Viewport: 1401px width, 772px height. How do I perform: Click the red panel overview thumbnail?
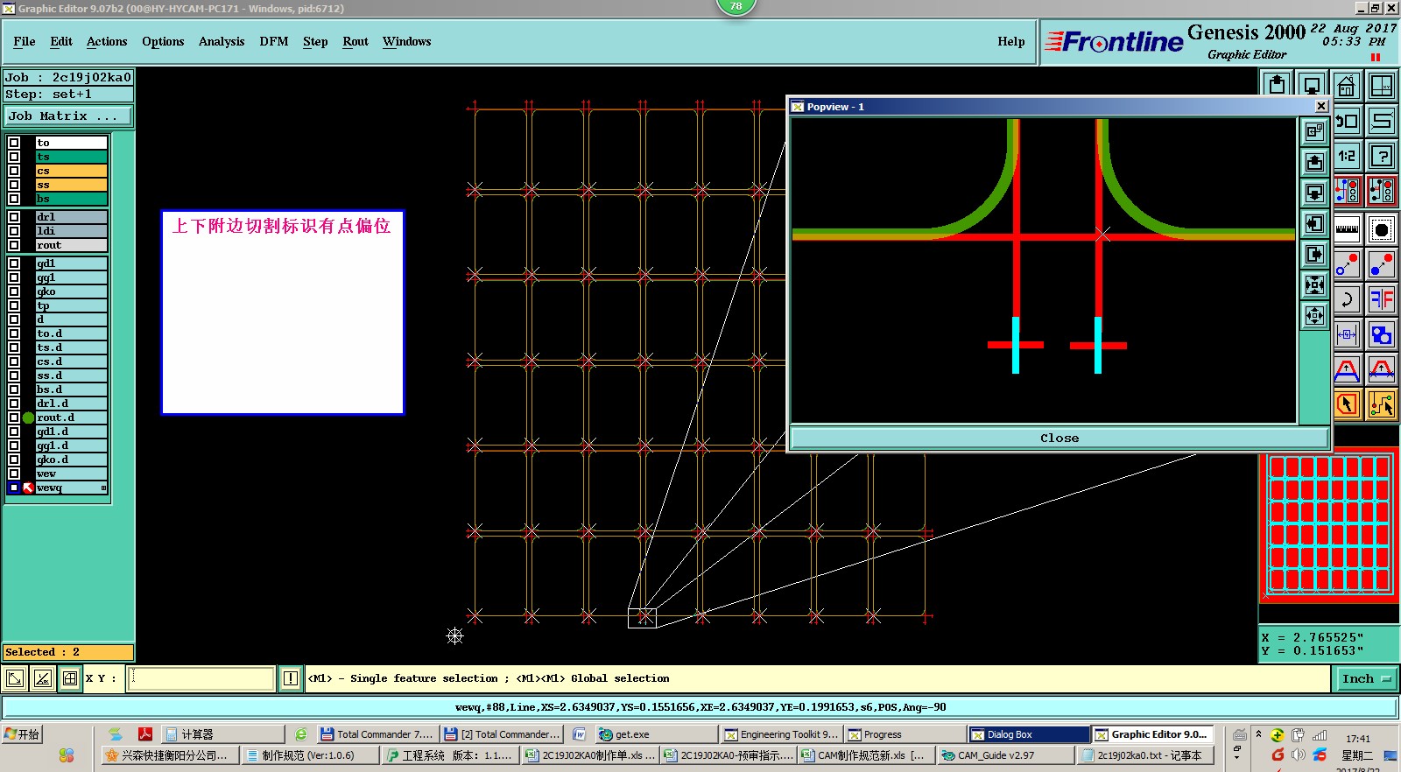click(x=1329, y=523)
